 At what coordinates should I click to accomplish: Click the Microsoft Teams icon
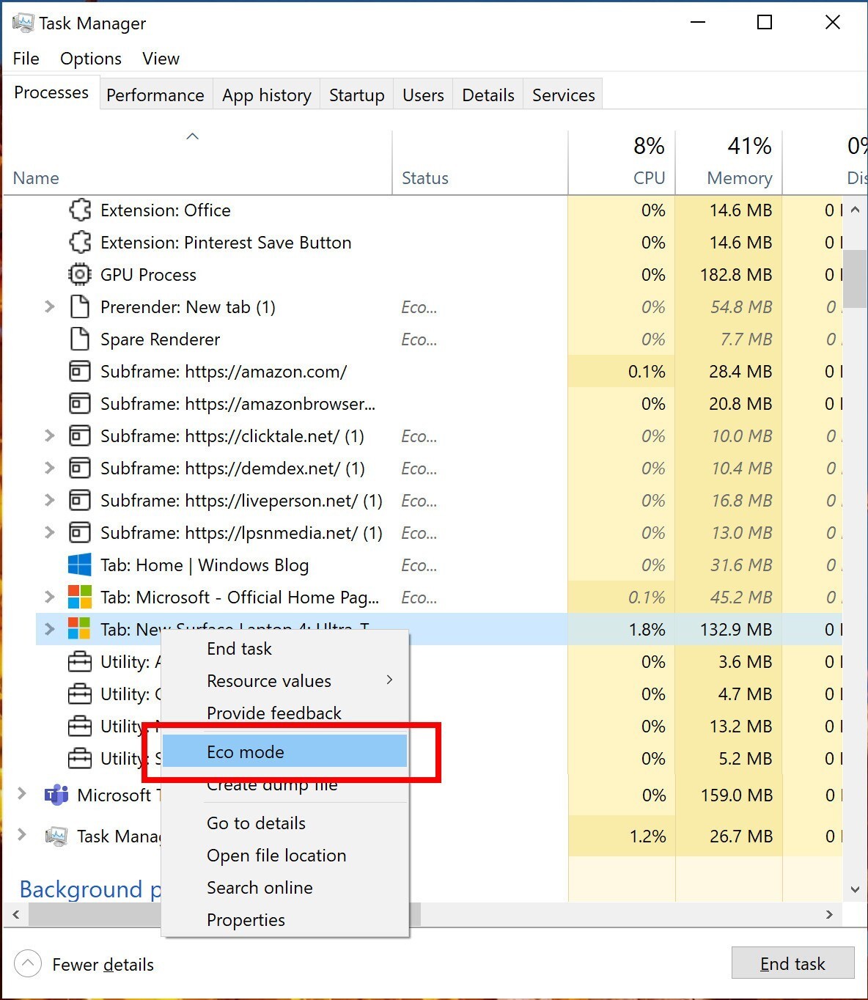56,795
